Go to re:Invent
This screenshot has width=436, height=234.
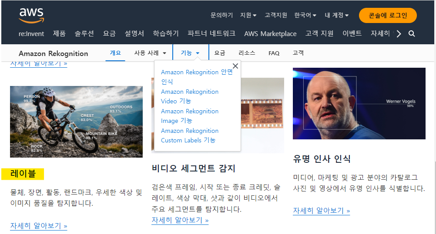(x=31, y=33)
